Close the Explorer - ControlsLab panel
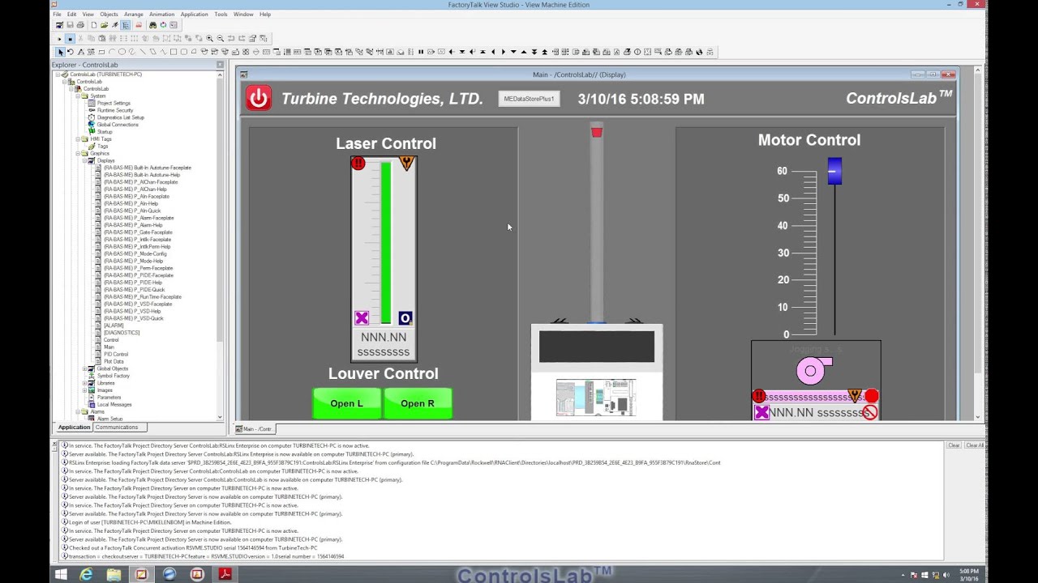 [x=220, y=65]
